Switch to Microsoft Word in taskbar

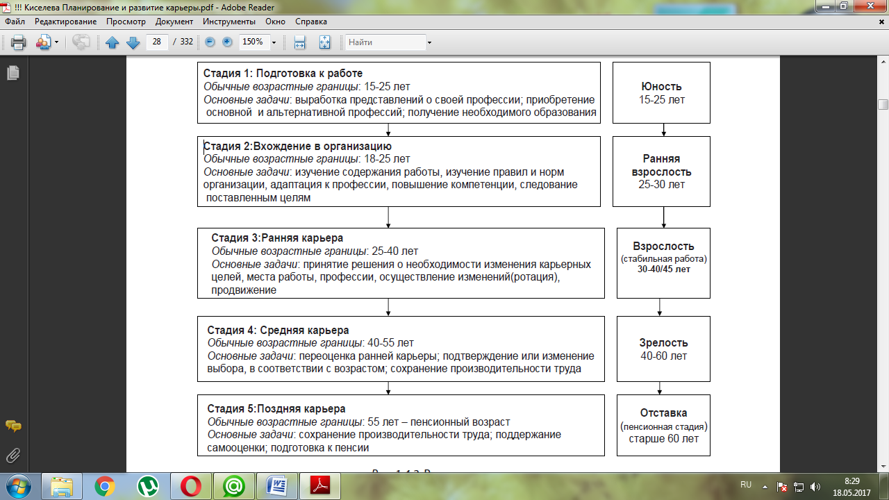pos(277,486)
